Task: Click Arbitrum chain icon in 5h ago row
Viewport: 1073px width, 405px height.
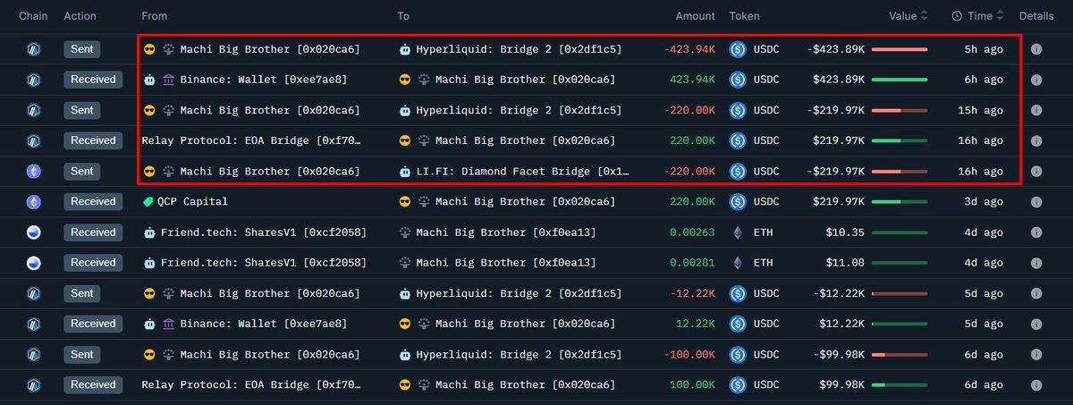Action: pos(33,49)
